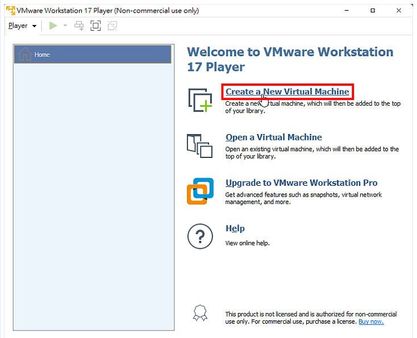Click the Buy now link
Screen dimensions: 417x338
(371, 322)
